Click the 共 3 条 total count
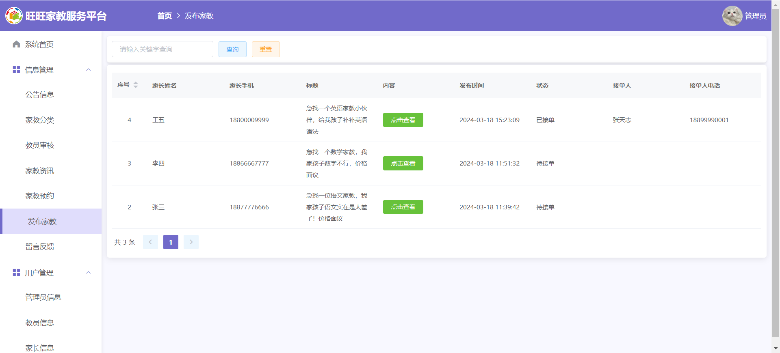 125,242
